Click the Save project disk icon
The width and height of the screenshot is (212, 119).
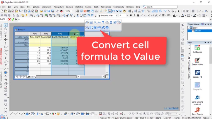click(x=49, y=11)
